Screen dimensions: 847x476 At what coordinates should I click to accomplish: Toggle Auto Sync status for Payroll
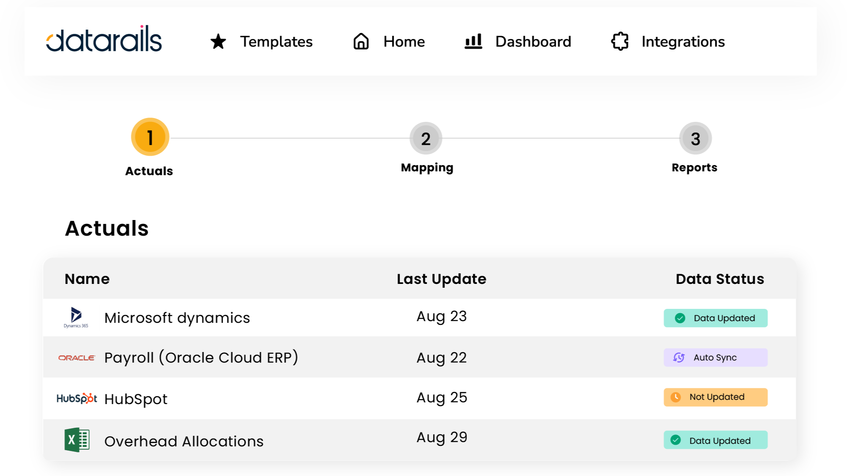point(715,358)
